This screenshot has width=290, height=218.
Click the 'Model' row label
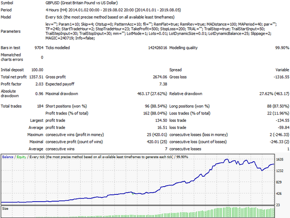[6, 17]
